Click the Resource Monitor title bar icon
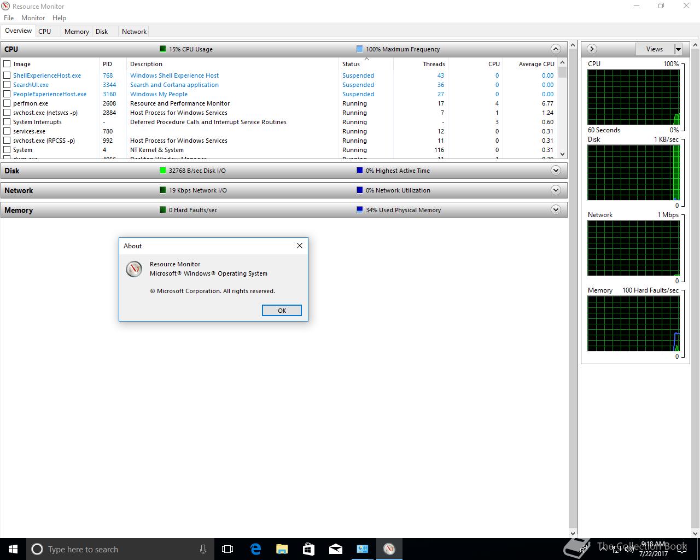 point(6,6)
